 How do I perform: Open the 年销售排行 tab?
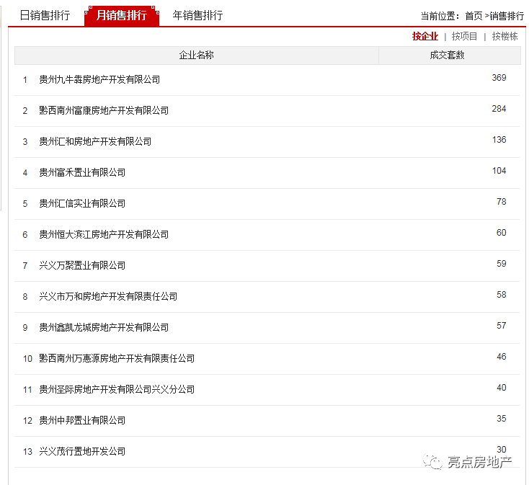point(197,15)
